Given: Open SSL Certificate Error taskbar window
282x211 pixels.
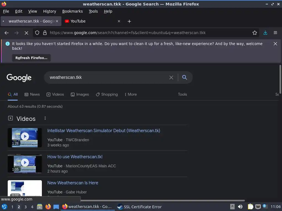Looking at the screenshot, I should [140, 207].
